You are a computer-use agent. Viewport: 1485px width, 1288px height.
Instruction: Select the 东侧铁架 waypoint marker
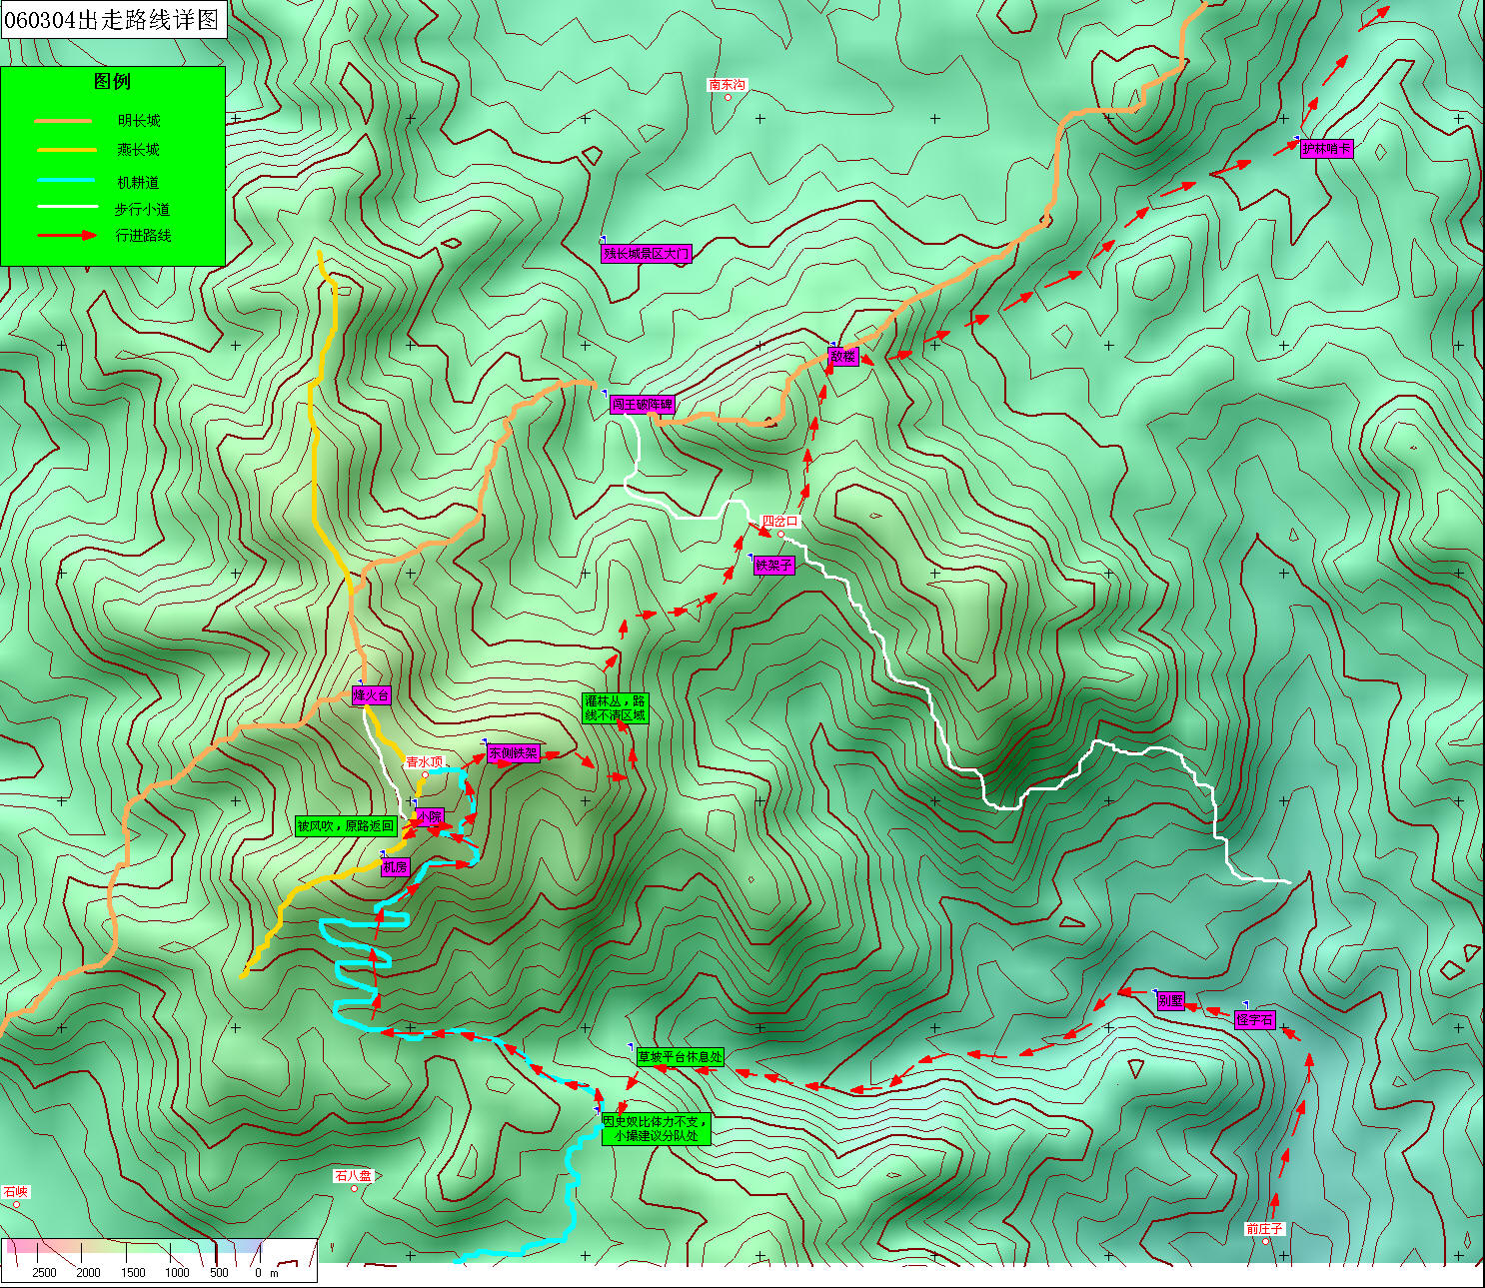(x=514, y=753)
